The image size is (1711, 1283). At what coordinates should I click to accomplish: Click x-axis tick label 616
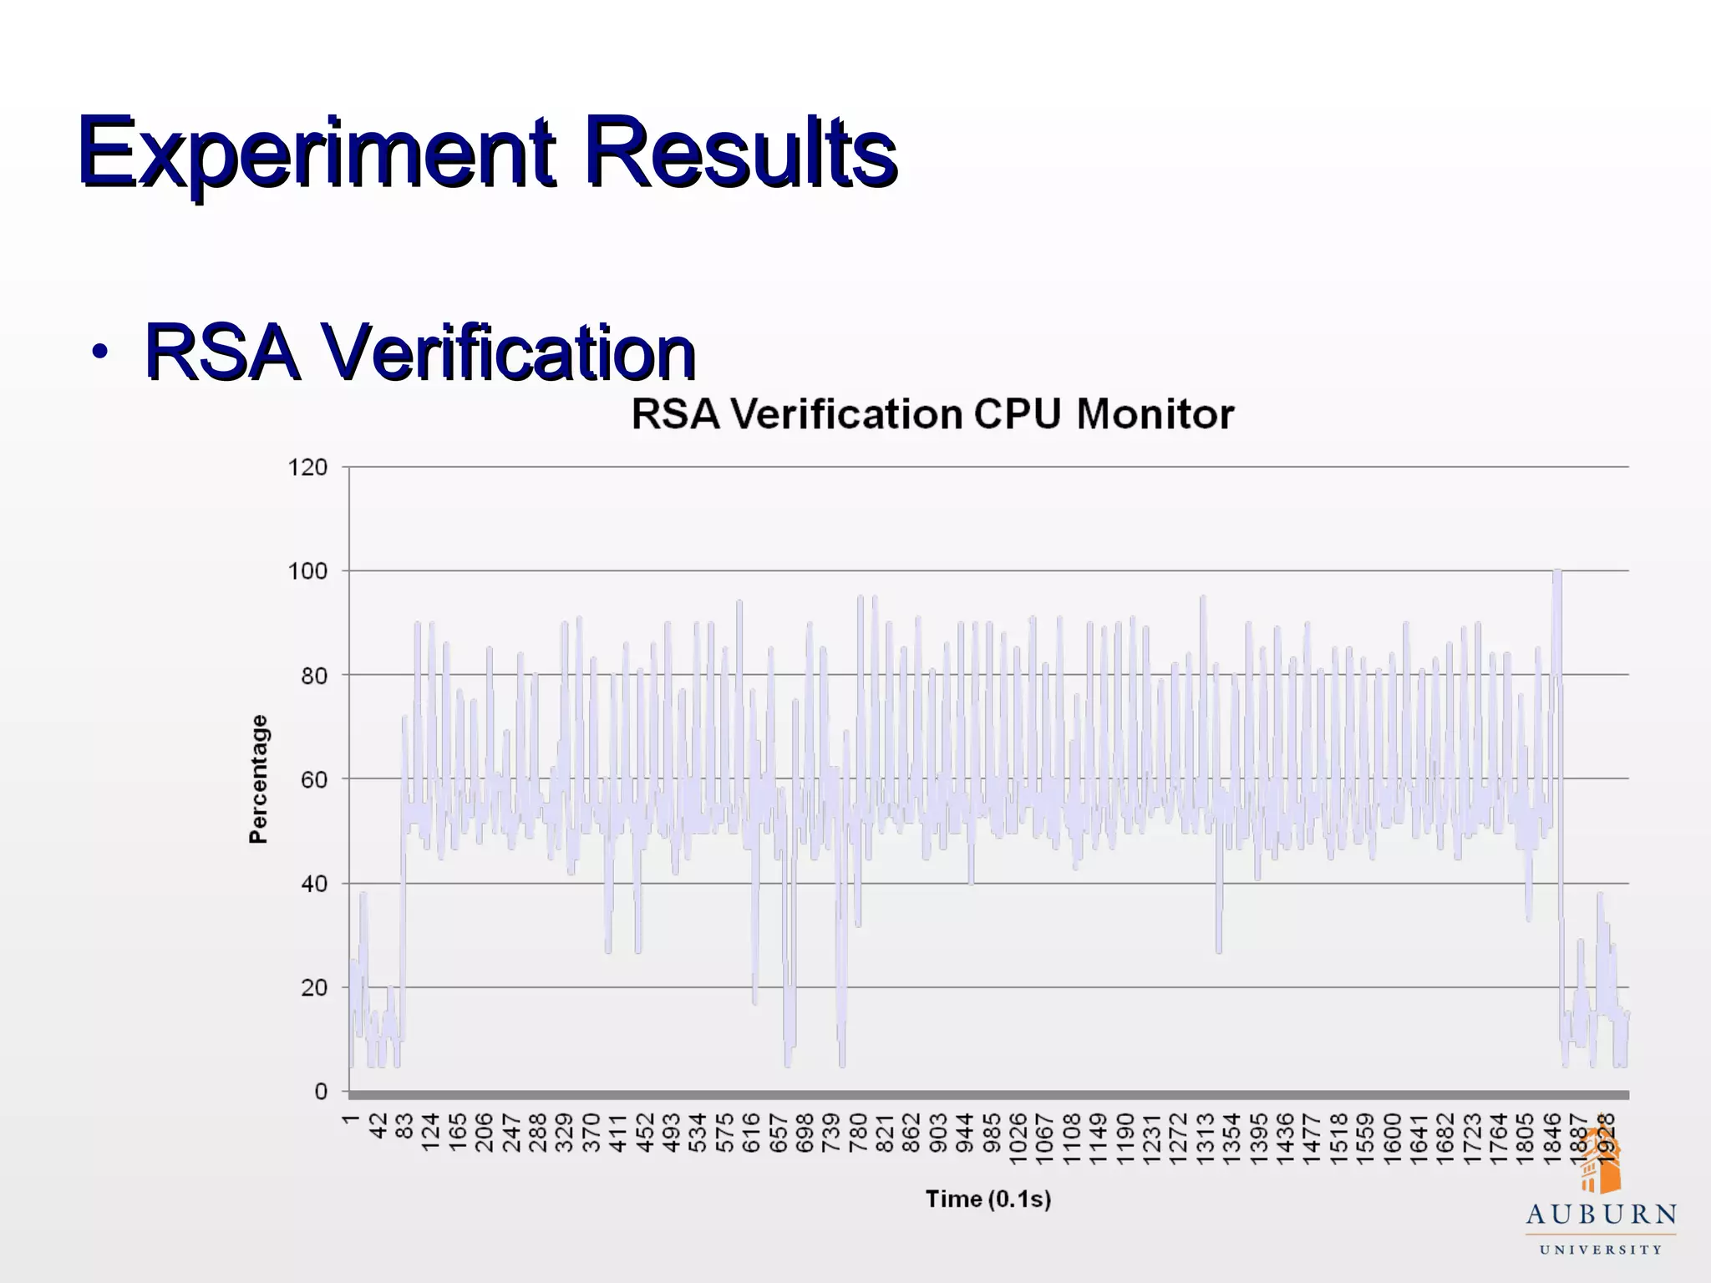(752, 1132)
